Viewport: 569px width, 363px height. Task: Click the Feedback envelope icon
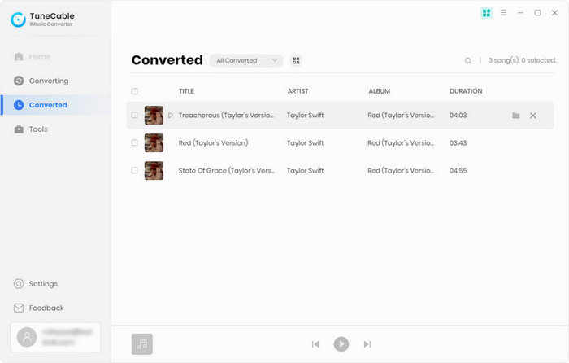[19, 308]
